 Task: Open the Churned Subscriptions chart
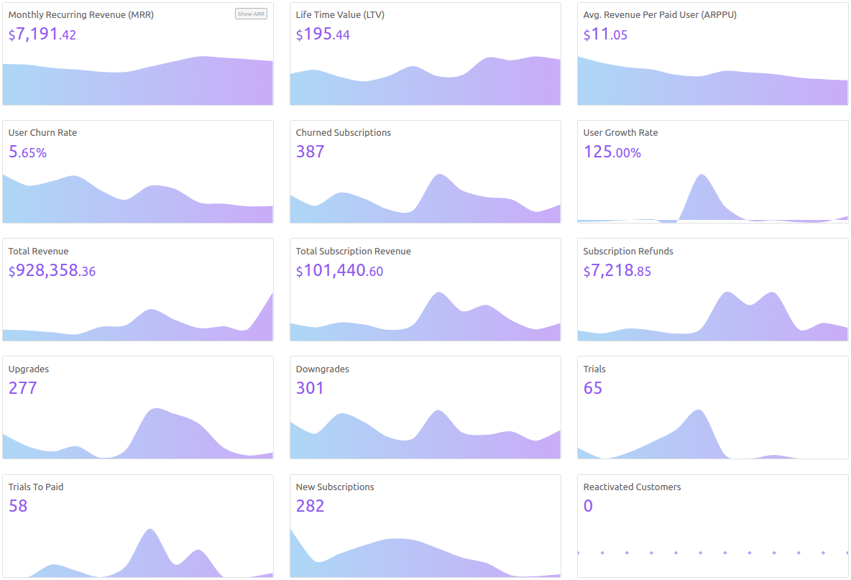425,198
